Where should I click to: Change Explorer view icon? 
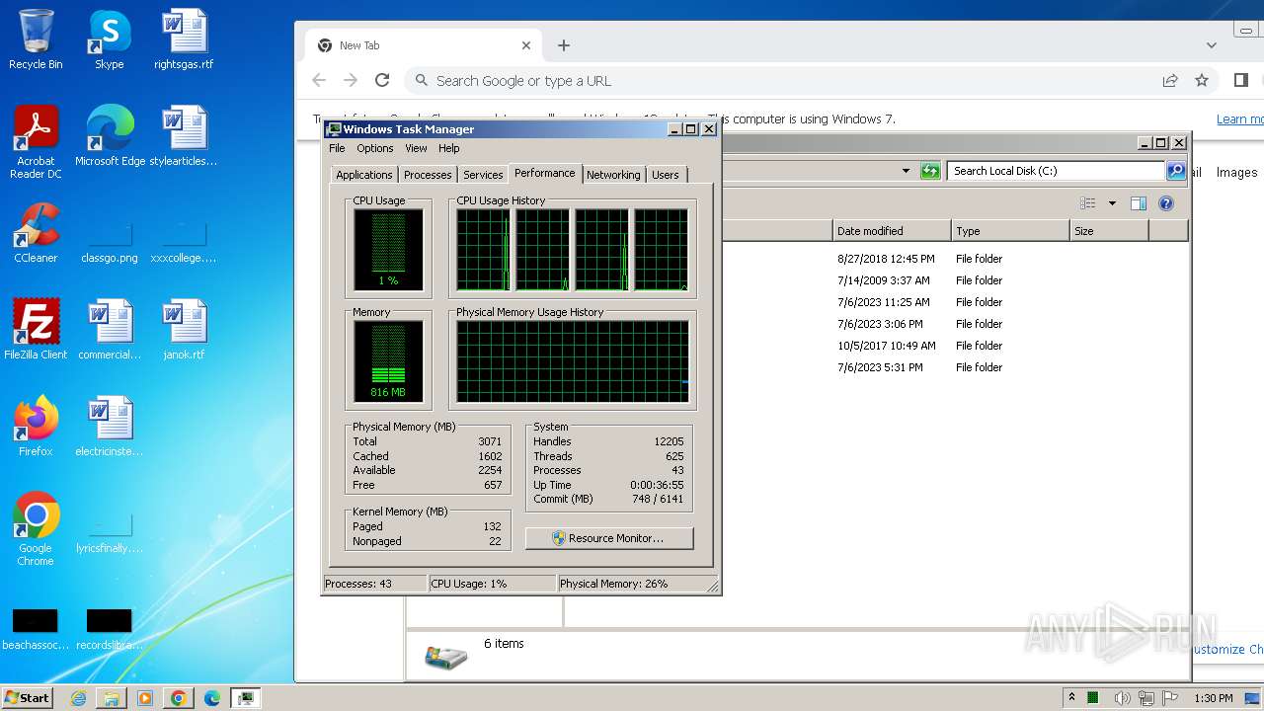[x=1088, y=203]
